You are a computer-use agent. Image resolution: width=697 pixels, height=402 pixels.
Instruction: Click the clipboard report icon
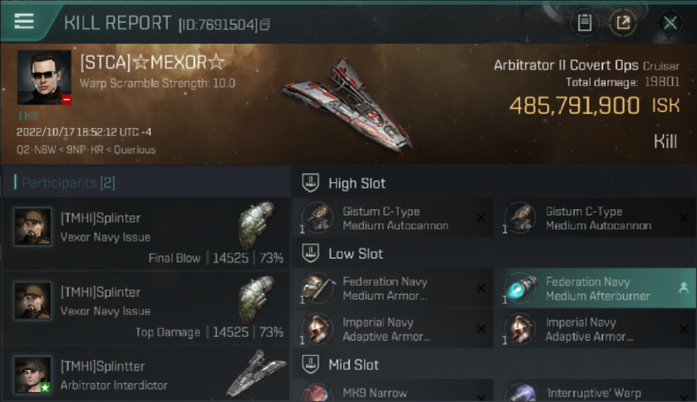pos(584,23)
